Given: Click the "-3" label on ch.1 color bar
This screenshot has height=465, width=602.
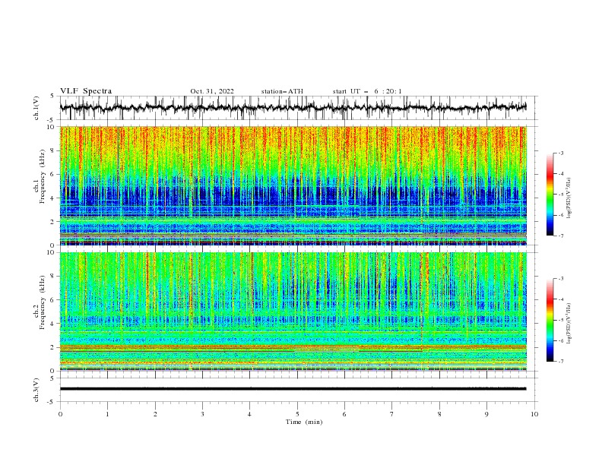Looking at the screenshot, I should tap(561, 153).
